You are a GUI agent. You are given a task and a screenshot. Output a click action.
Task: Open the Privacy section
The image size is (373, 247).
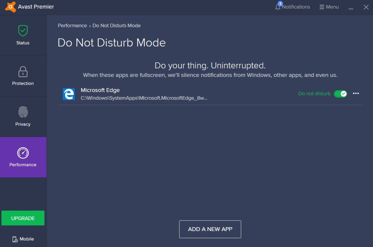23,116
